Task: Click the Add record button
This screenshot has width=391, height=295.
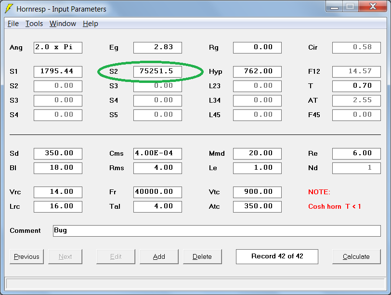Action: pos(159,256)
